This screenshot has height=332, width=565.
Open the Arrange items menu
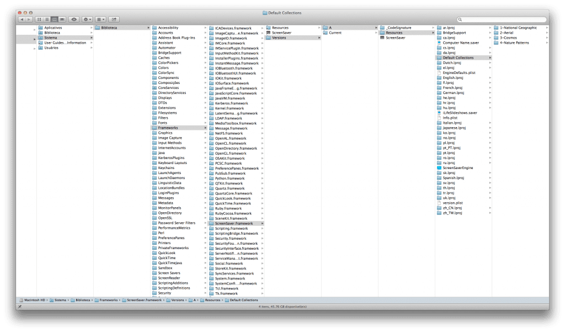100,19
